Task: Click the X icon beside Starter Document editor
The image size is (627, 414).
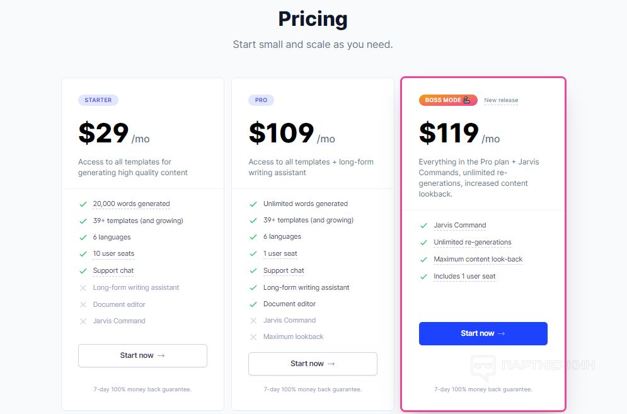Action: (x=83, y=304)
